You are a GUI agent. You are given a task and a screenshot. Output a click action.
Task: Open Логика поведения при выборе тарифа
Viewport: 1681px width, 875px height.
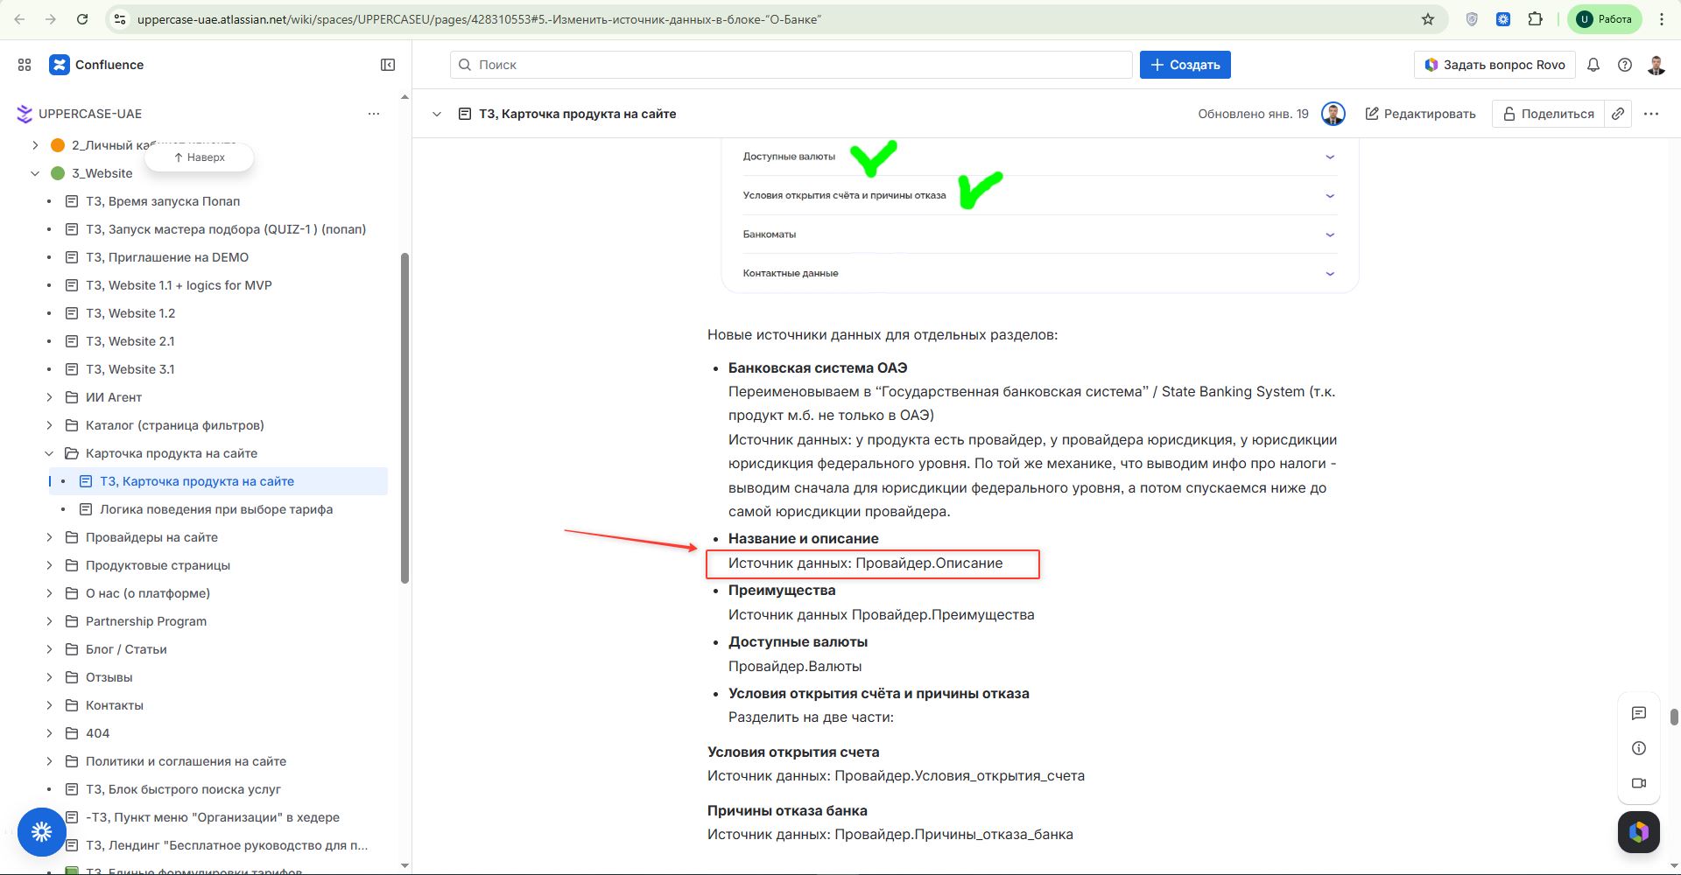(x=216, y=509)
